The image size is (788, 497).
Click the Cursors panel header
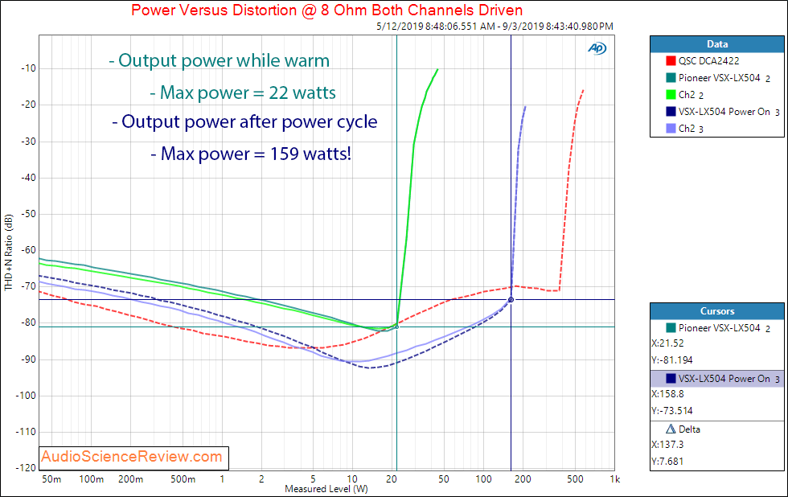pyautogui.click(x=717, y=311)
